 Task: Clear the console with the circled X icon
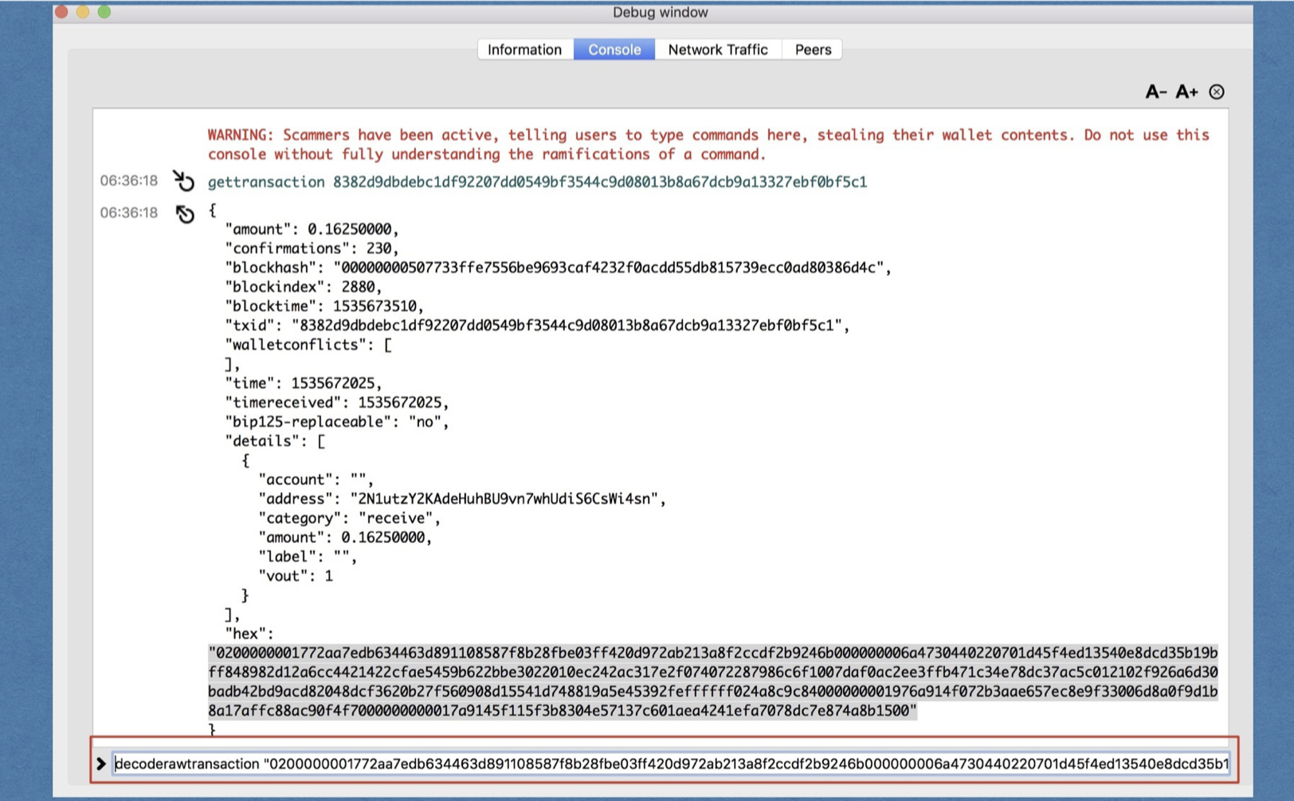point(1217,92)
